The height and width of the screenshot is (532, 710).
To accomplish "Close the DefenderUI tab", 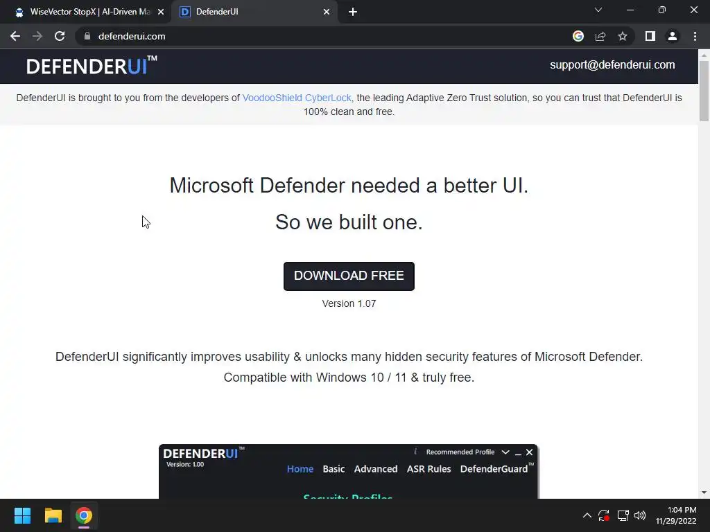I will 327,12.
